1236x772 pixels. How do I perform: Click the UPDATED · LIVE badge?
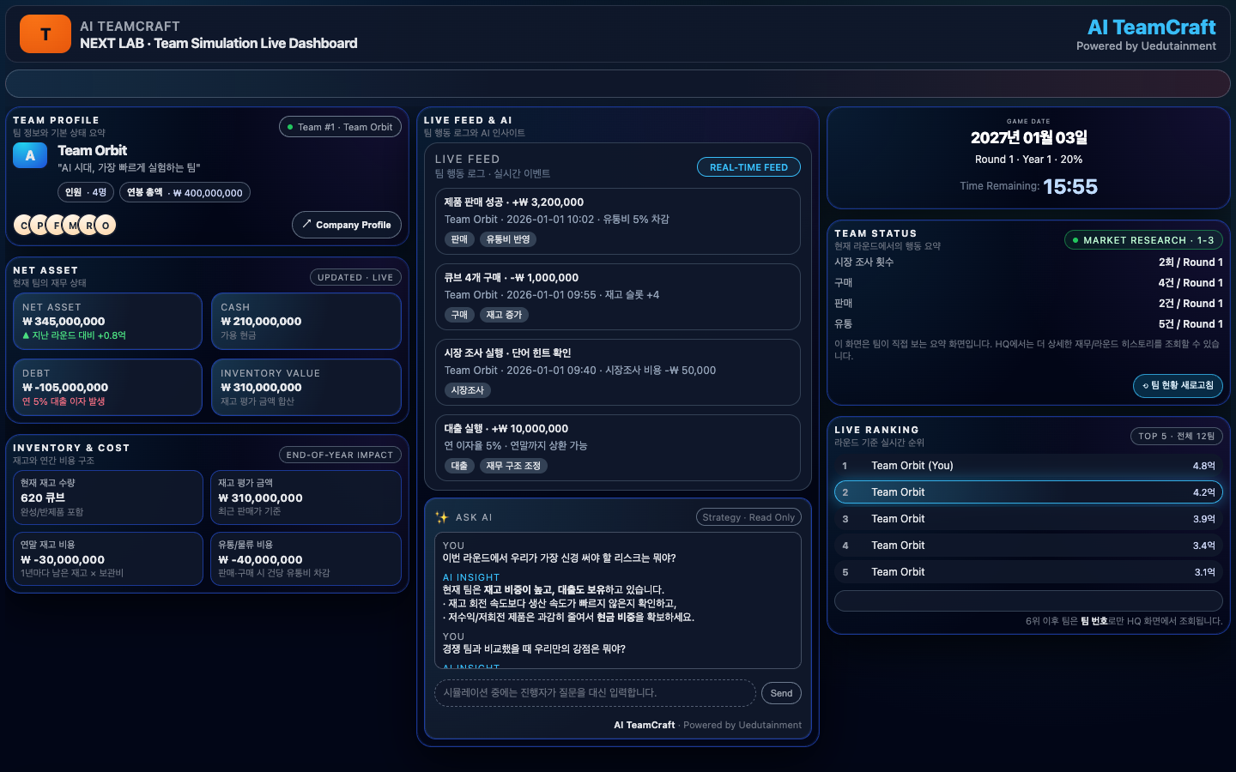tap(355, 277)
